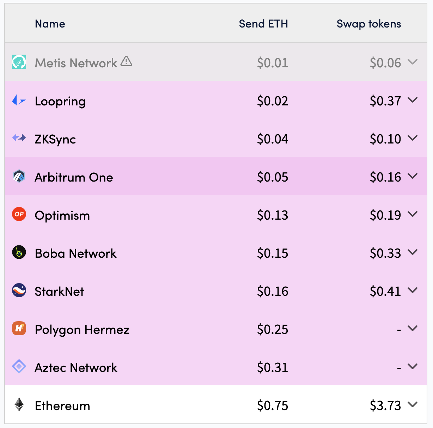Click the Optimism network name
This screenshot has width=433, height=428.
coord(62,215)
